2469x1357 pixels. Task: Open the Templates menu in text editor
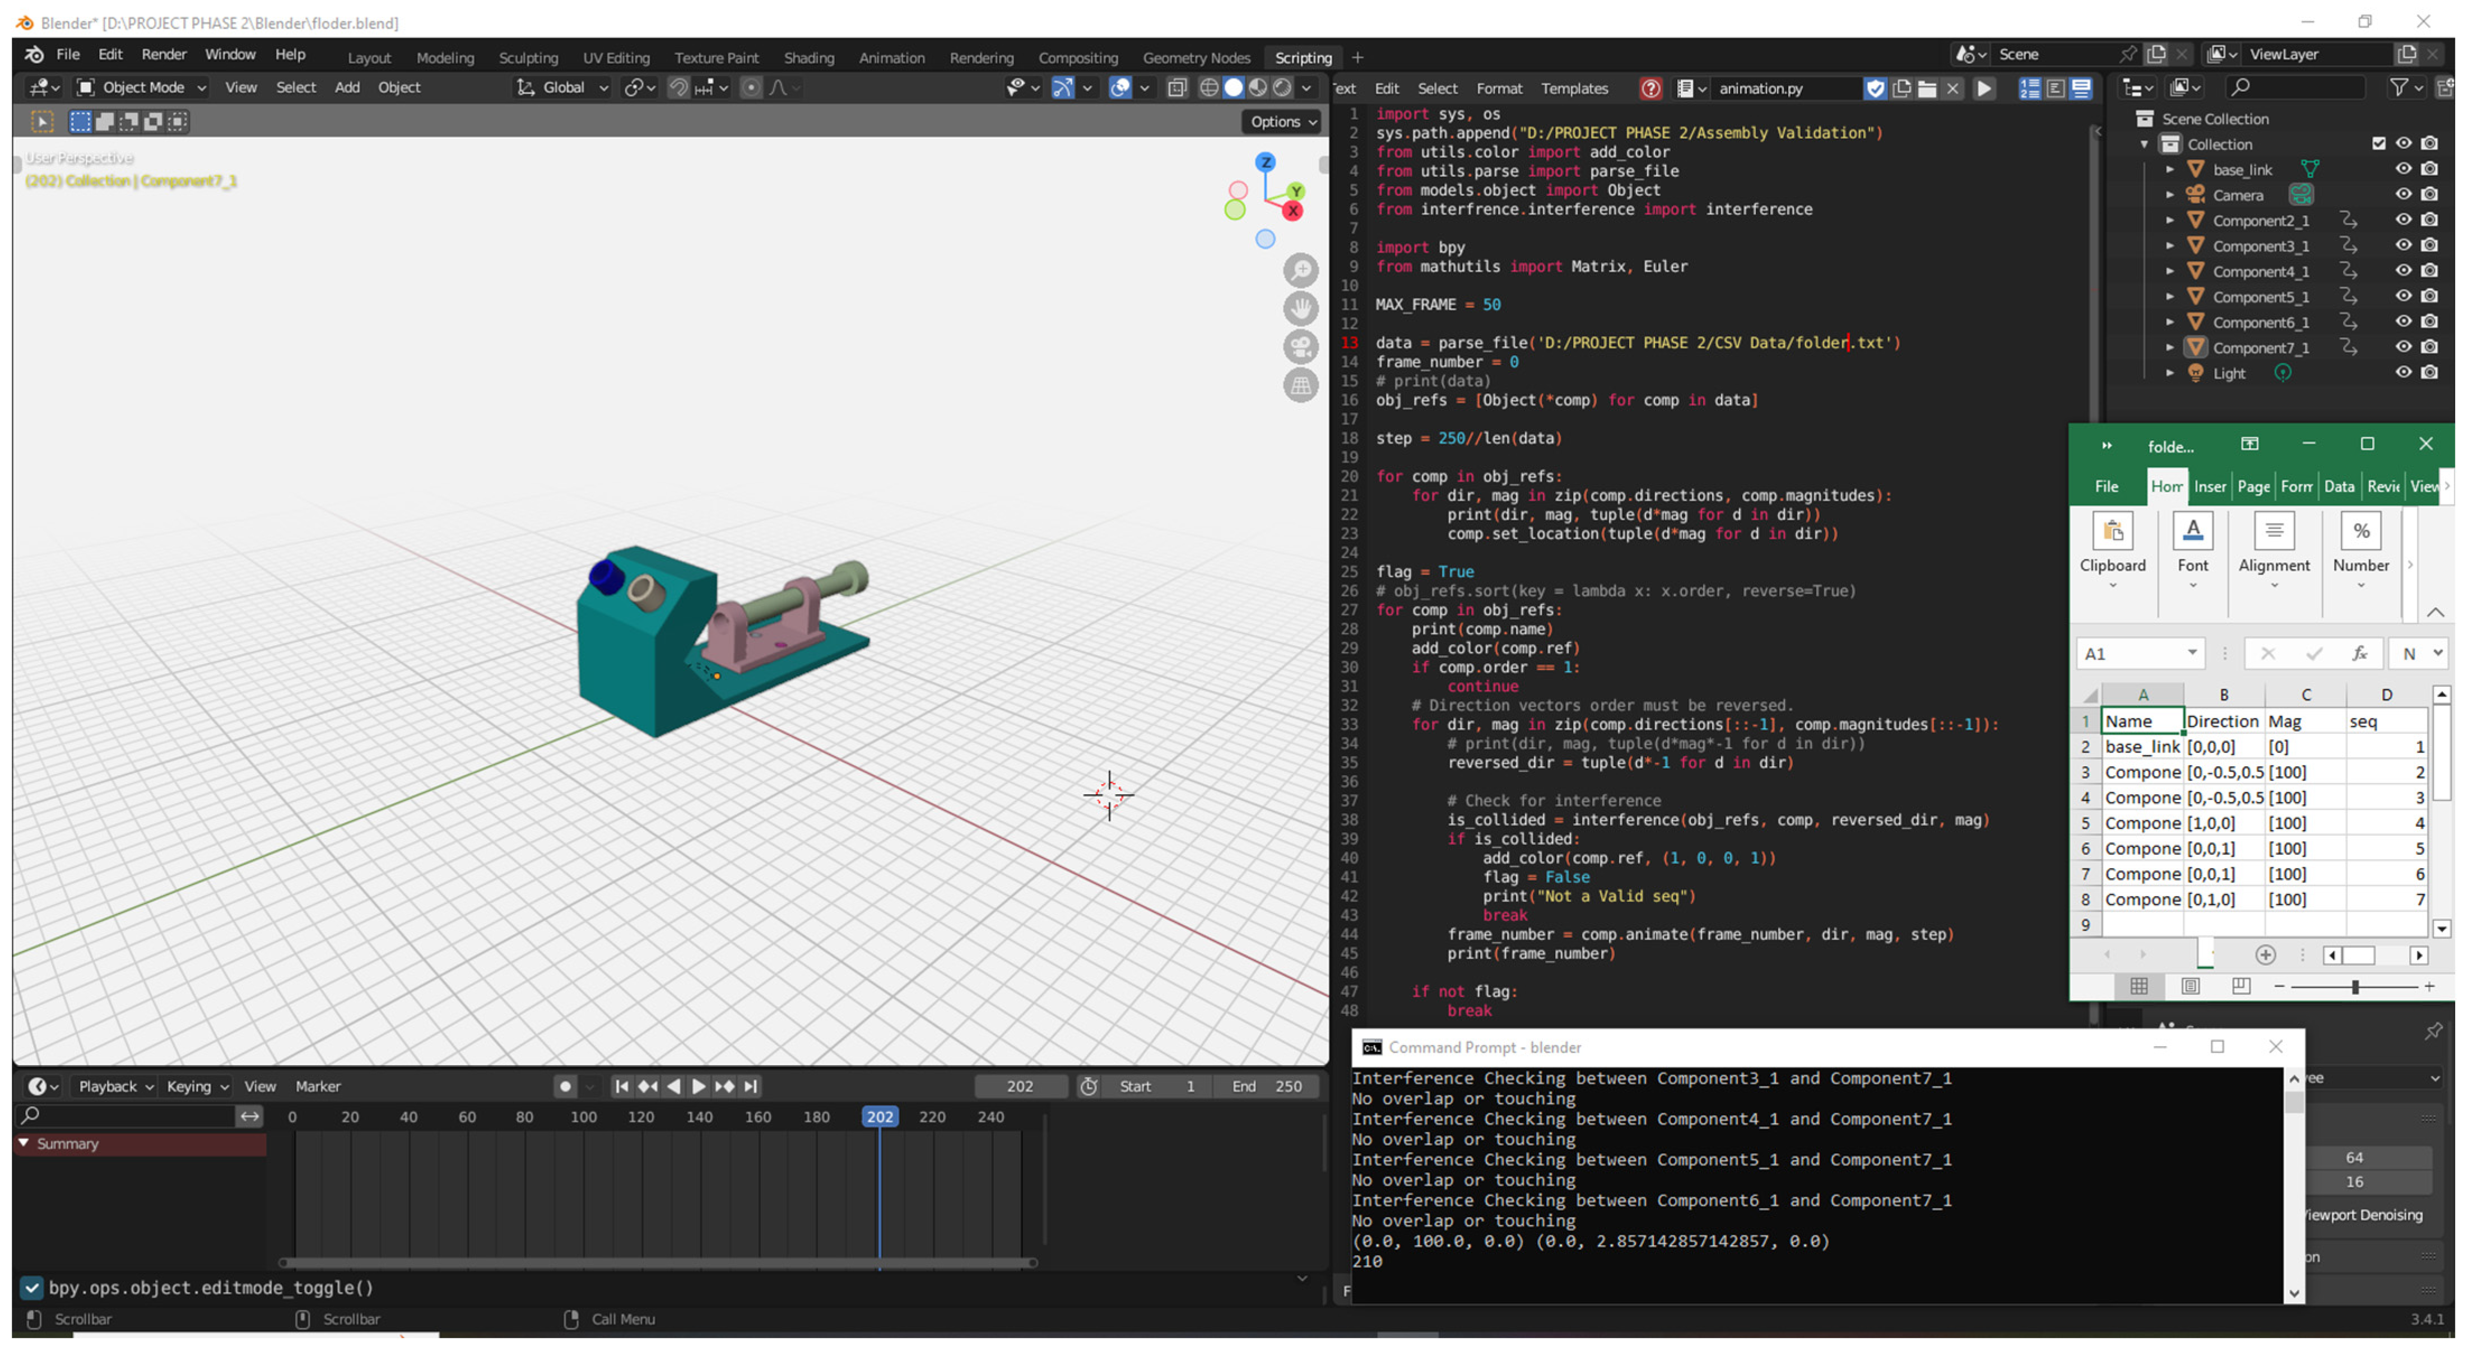1574,88
